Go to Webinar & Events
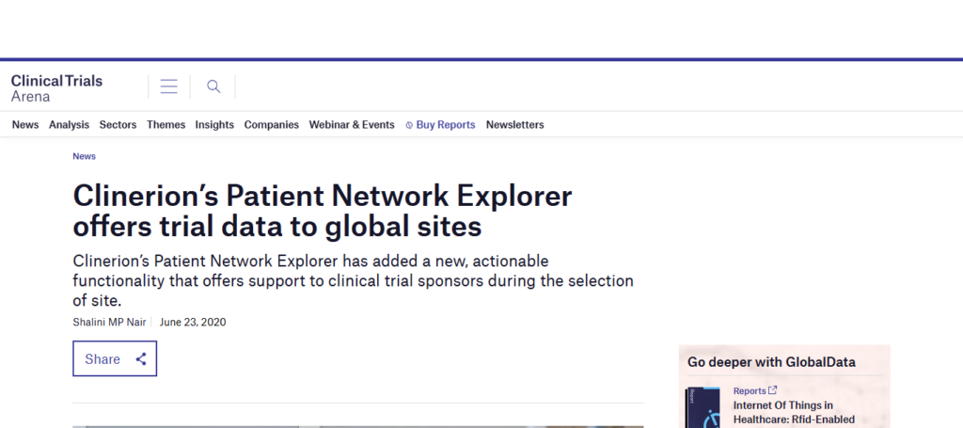This screenshot has width=963, height=428. [x=352, y=125]
